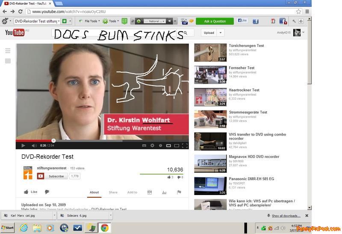Switch the player to large size
The width and height of the screenshot is (342, 234).
(177, 145)
